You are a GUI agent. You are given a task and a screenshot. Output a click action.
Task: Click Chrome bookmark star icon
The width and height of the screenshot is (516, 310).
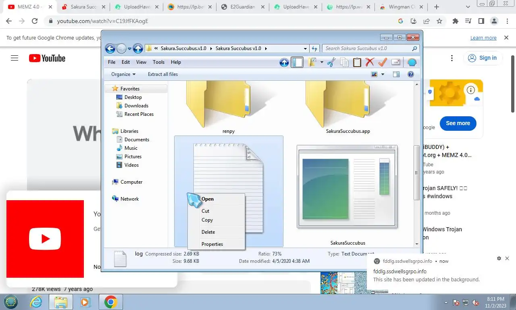pyautogui.click(x=439, y=21)
